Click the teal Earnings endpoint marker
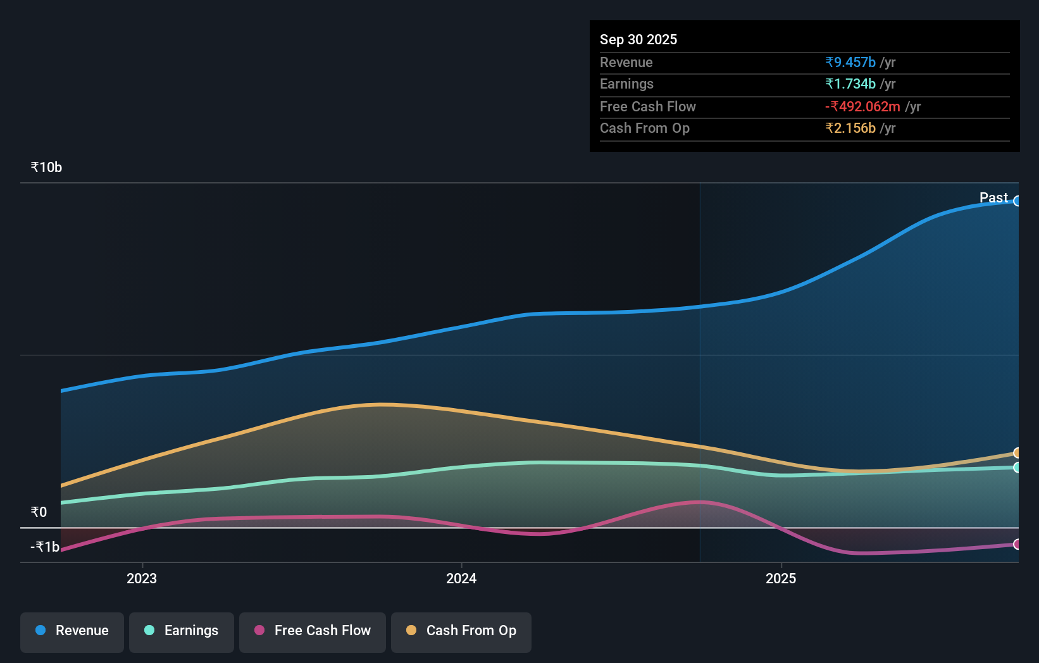Screen dimensions: 1039x663 point(1017,468)
